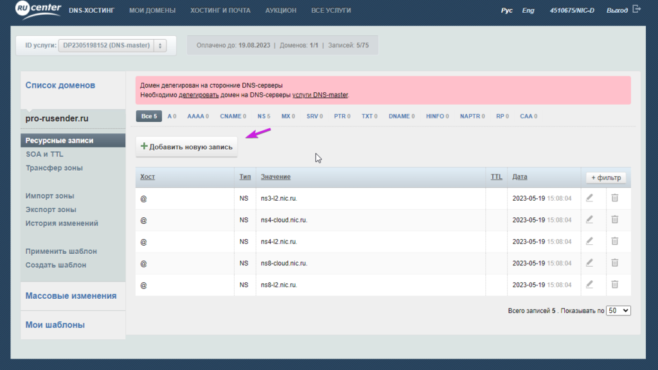The height and width of the screenshot is (370, 658).
Task: Add a new DNS record
Action: tap(186, 147)
